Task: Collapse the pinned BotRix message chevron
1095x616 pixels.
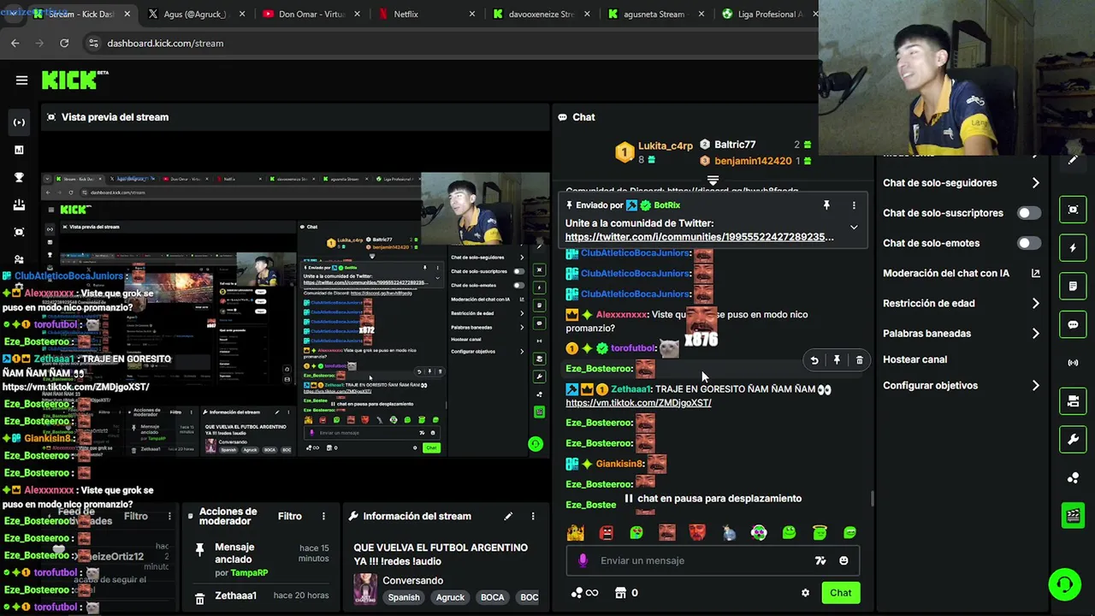Action: pyautogui.click(x=854, y=228)
